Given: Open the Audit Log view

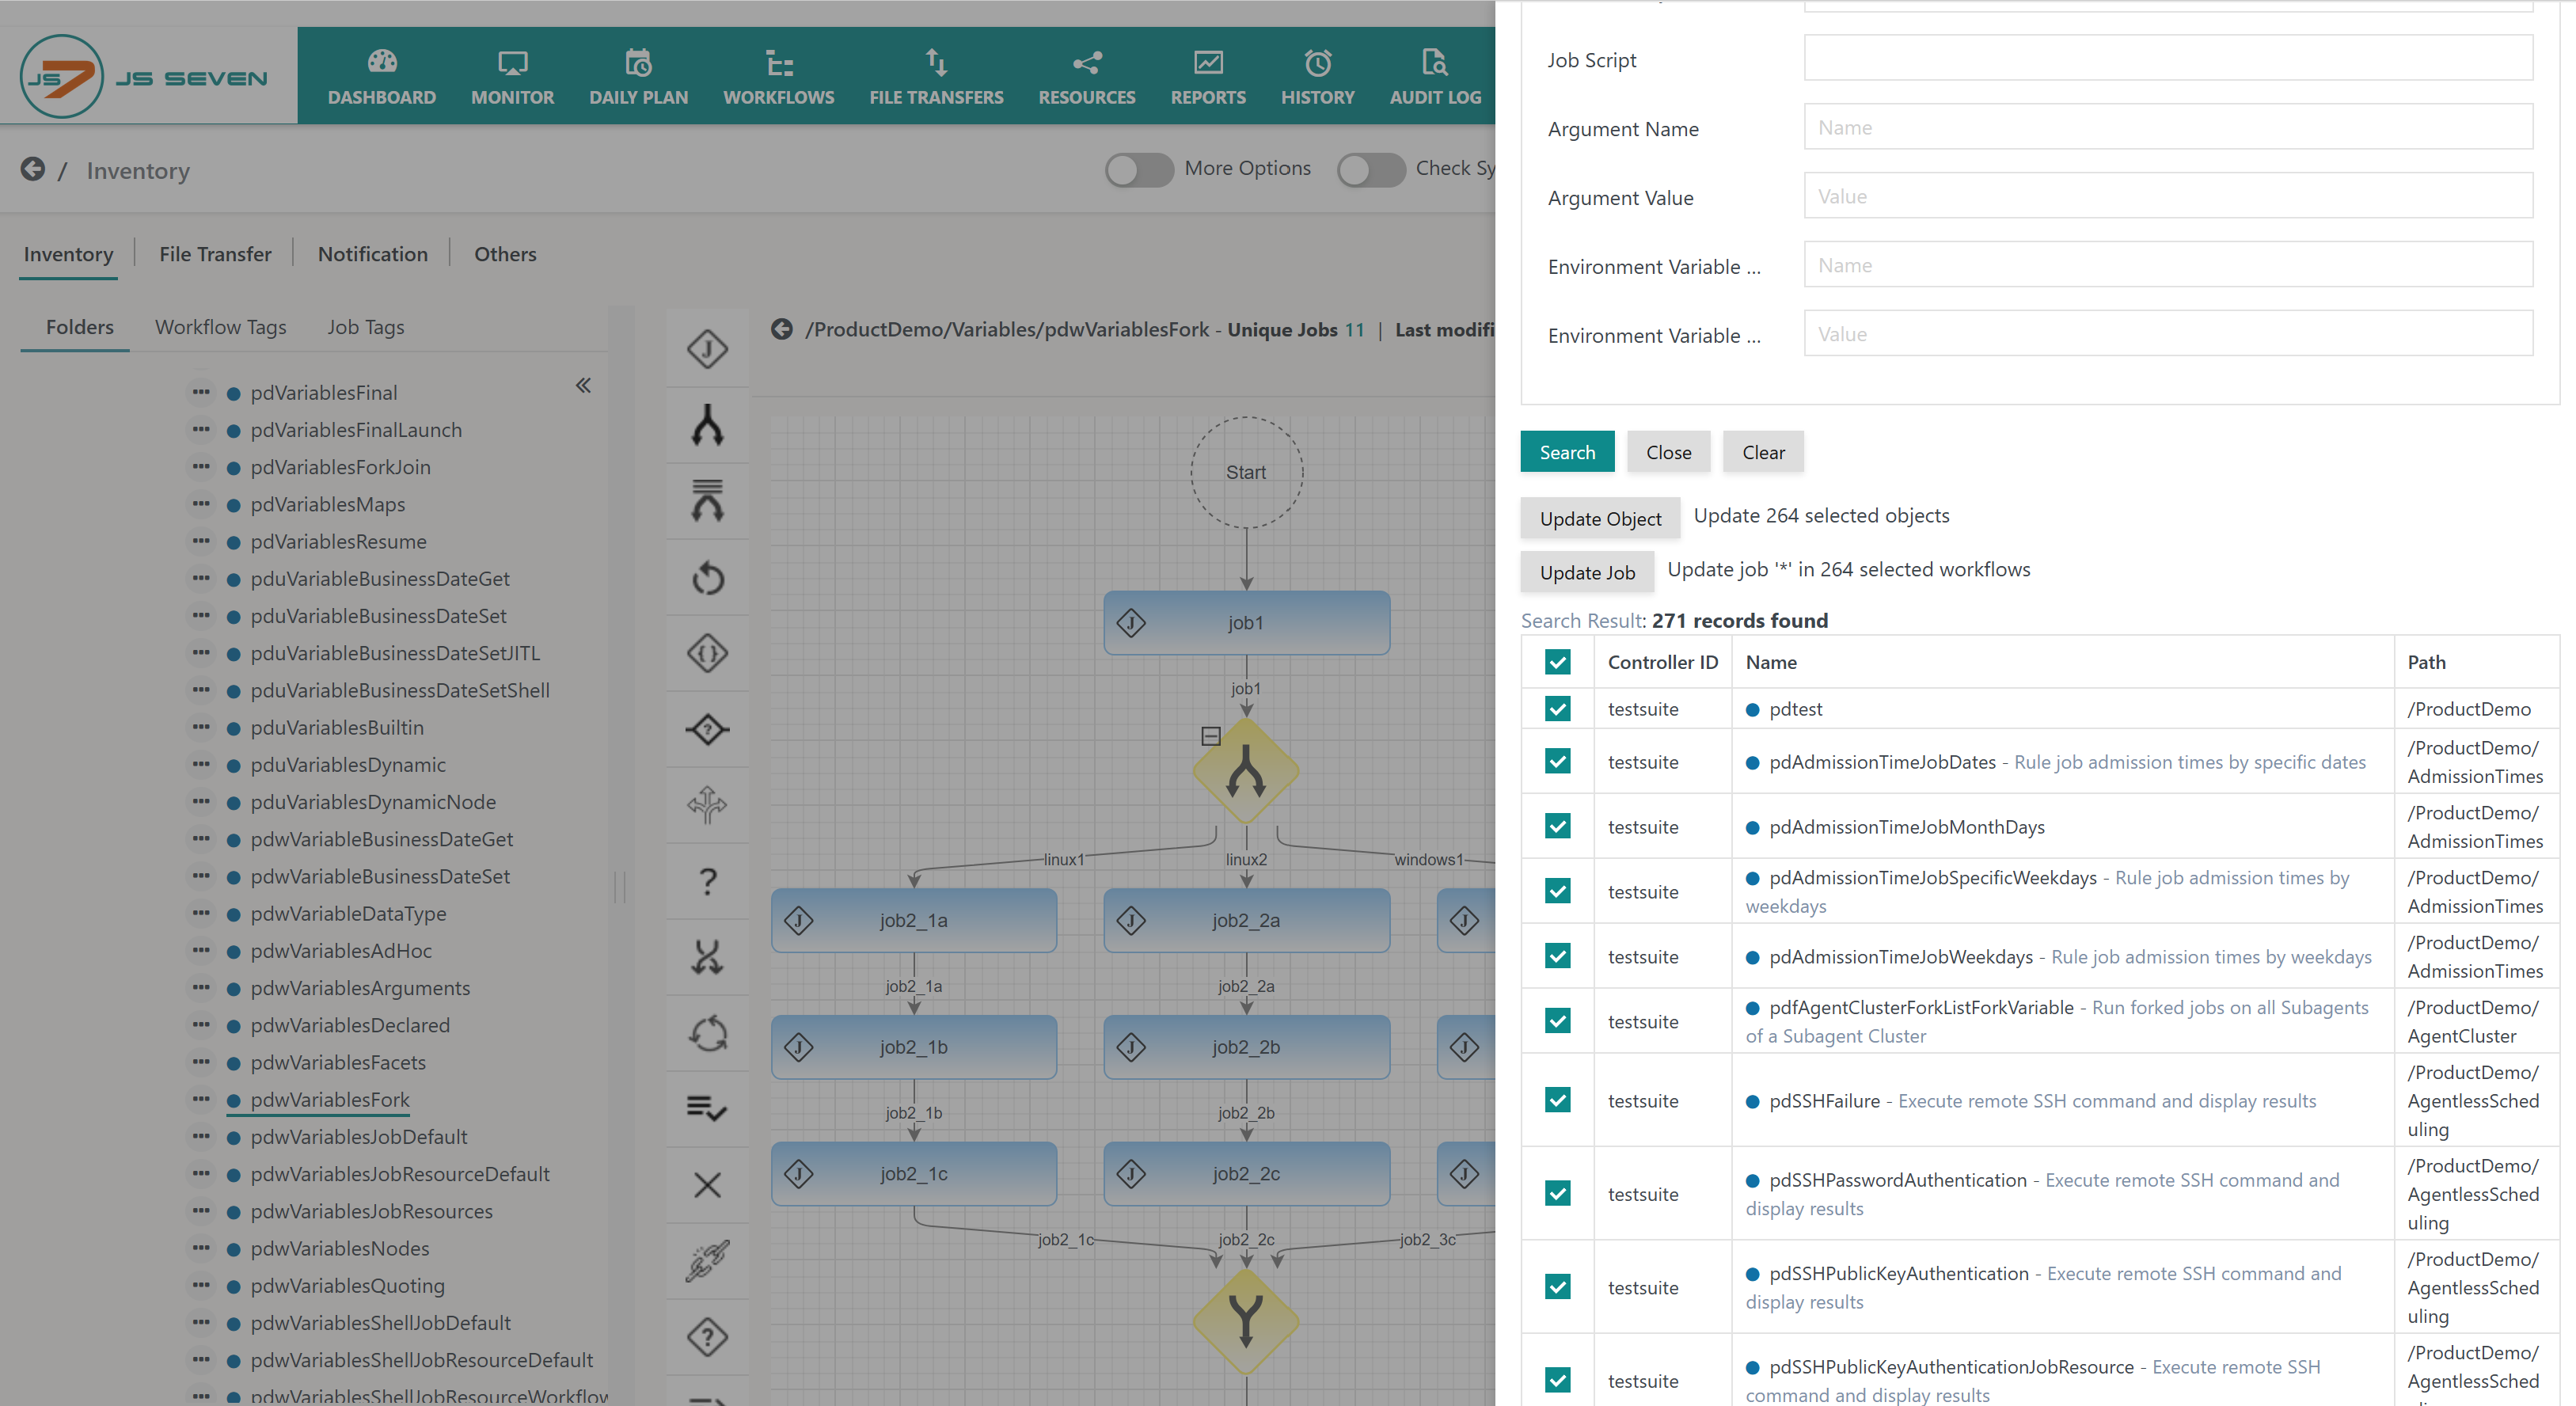Looking at the screenshot, I should (x=1435, y=77).
